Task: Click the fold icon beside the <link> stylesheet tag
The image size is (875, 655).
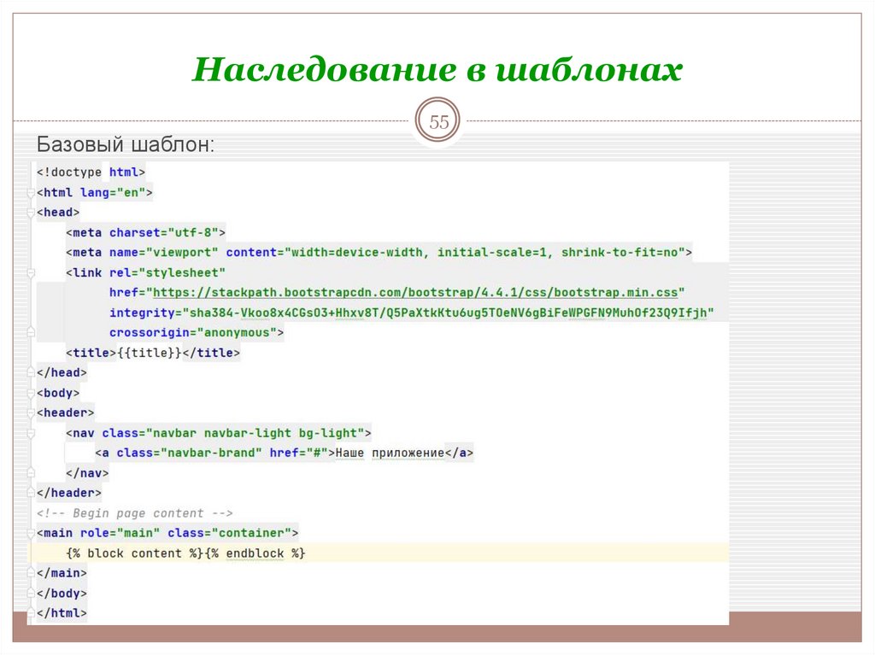Action: pos(32,272)
